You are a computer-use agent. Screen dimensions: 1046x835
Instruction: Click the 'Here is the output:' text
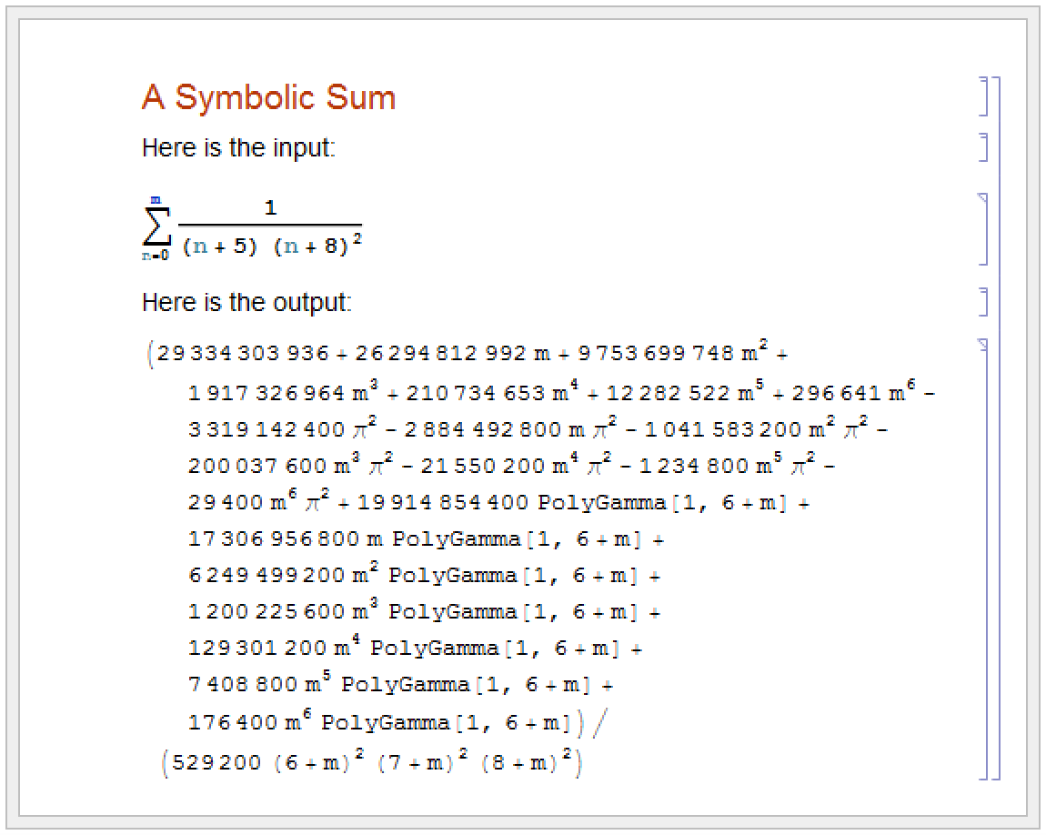(246, 302)
